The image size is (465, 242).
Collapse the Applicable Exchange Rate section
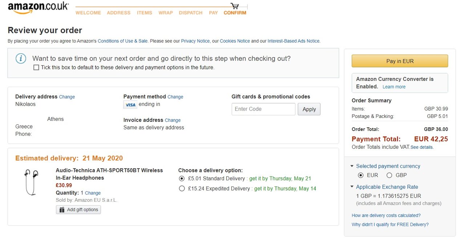point(352,187)
